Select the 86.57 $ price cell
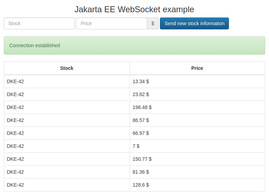 197,120
